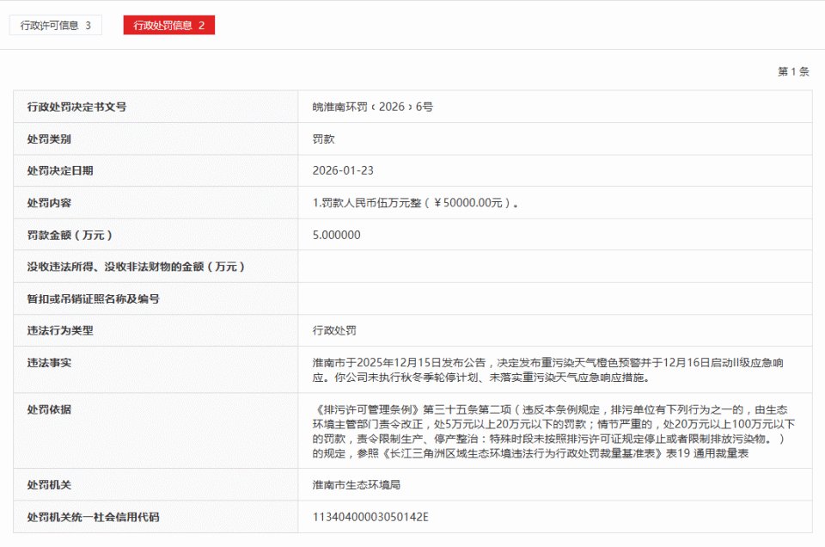Click the 没收违法所得 amount label
The image size is (825, 547).
[137, 267]
